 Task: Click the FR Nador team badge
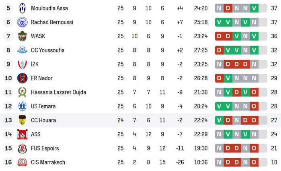click(22, 78)
